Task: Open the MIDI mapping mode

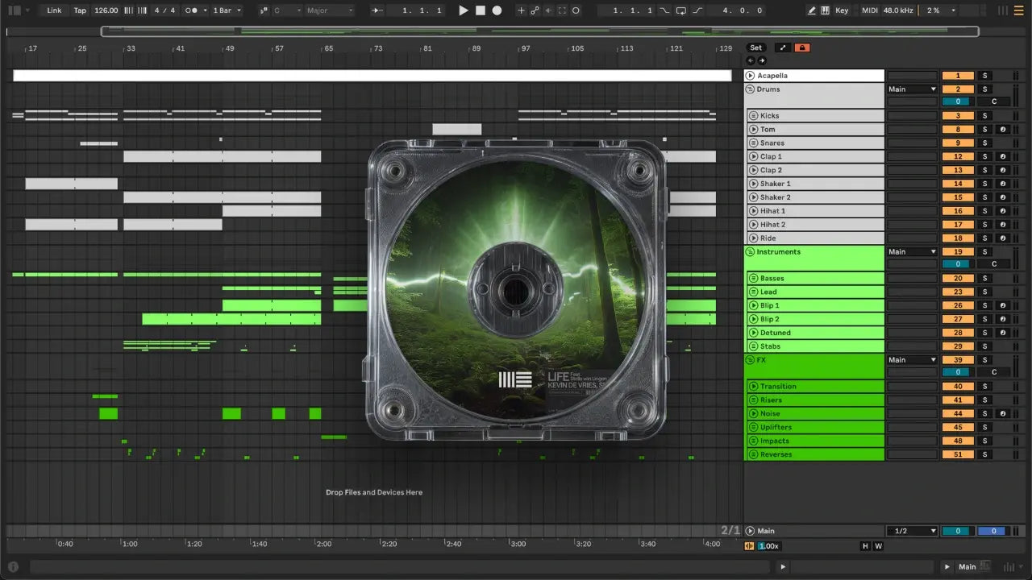Action: [x=869, y=10]
